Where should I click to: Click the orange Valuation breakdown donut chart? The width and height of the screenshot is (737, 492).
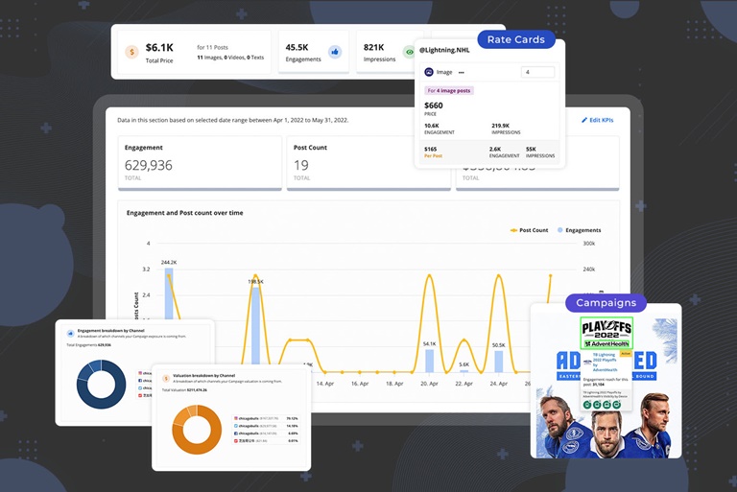(197, 430)
